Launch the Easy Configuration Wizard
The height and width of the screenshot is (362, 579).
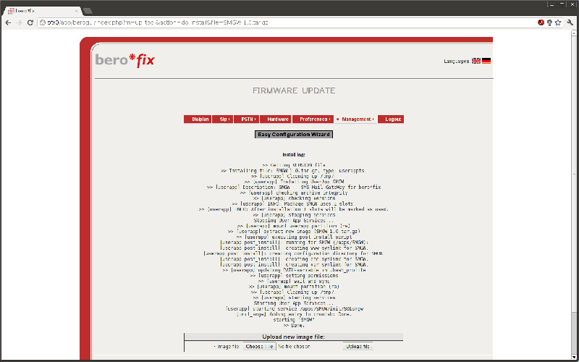(x=294, y=135)
